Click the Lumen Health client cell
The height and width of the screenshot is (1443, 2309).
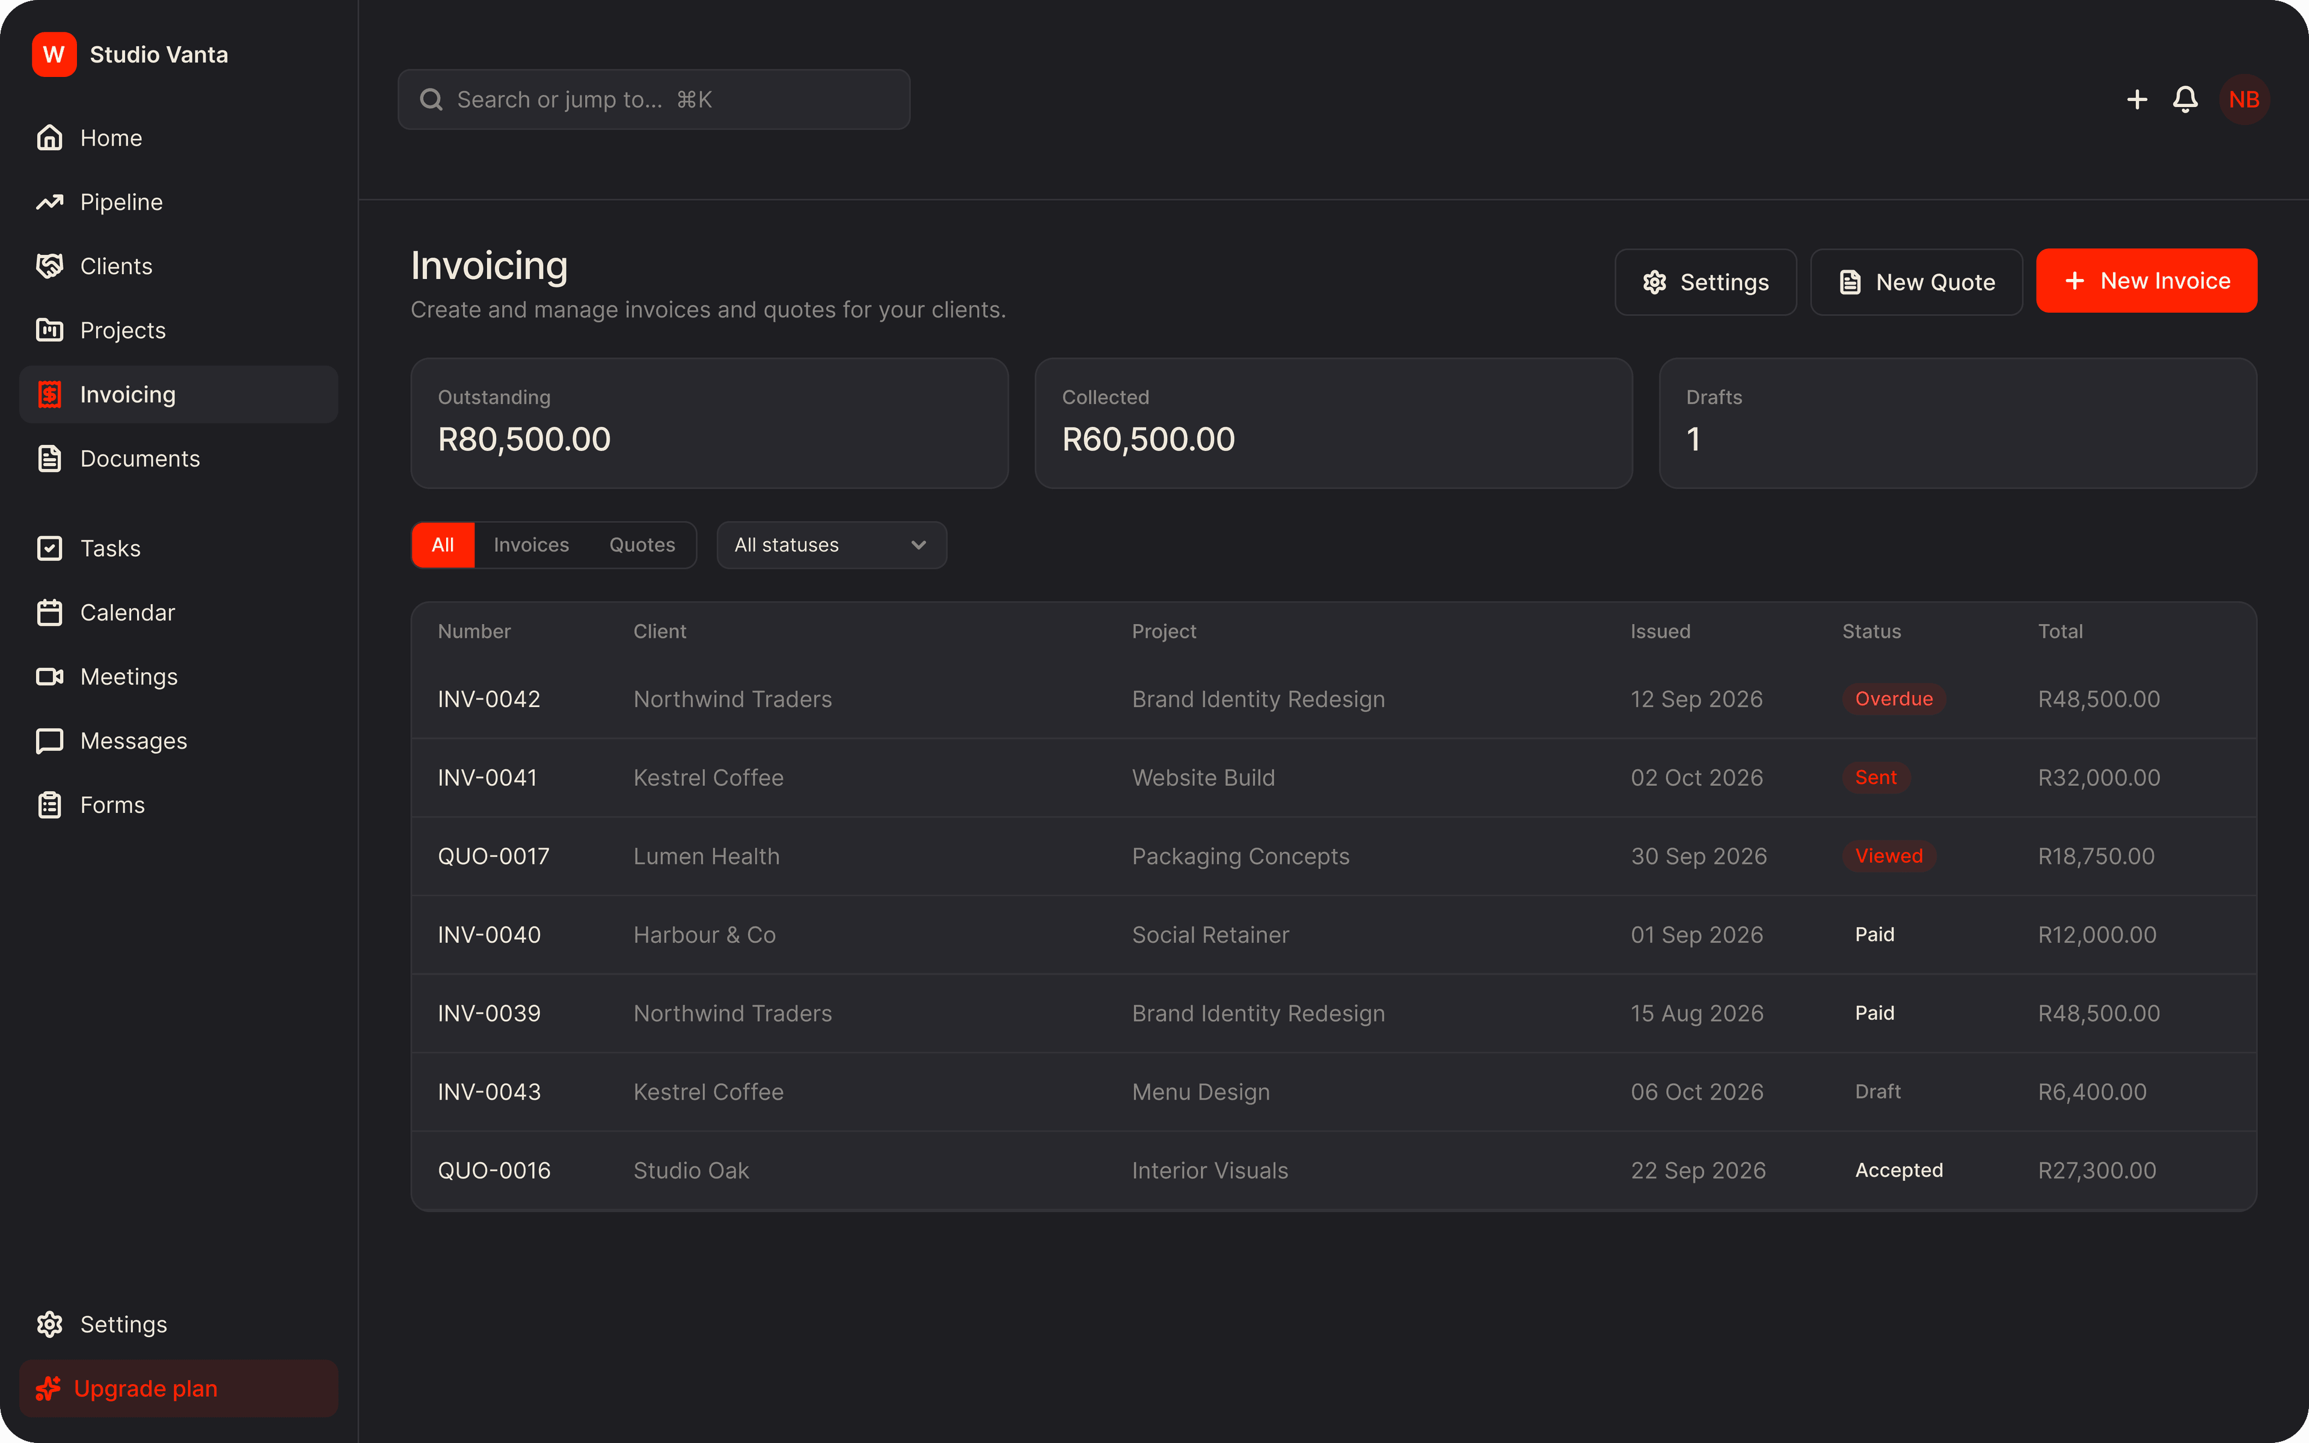(706, 856)
